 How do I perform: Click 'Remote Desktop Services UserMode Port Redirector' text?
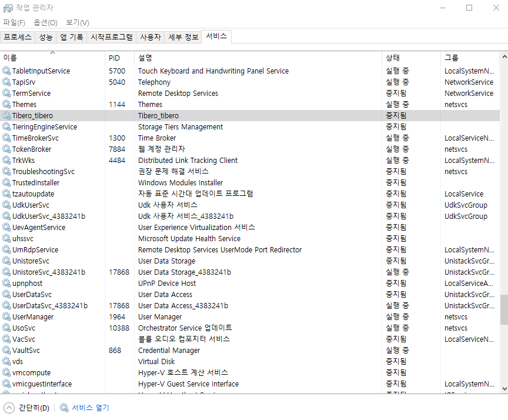220,250
